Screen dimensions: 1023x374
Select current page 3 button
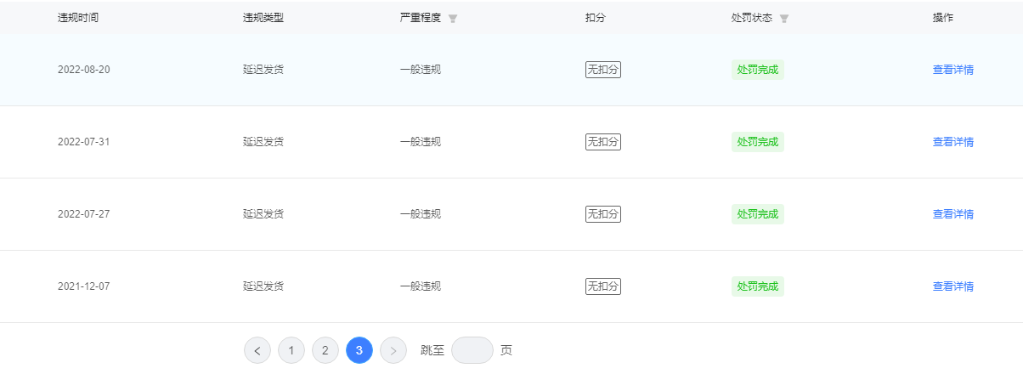pyautogui.click(x=359, y=350)
